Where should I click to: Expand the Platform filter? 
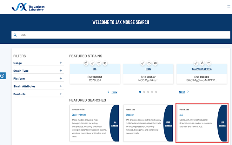pyautogui.click(x=61, y=78)
